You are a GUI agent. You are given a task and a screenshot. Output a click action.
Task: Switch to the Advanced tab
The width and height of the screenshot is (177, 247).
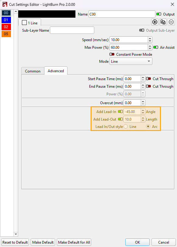click(56, 71)
